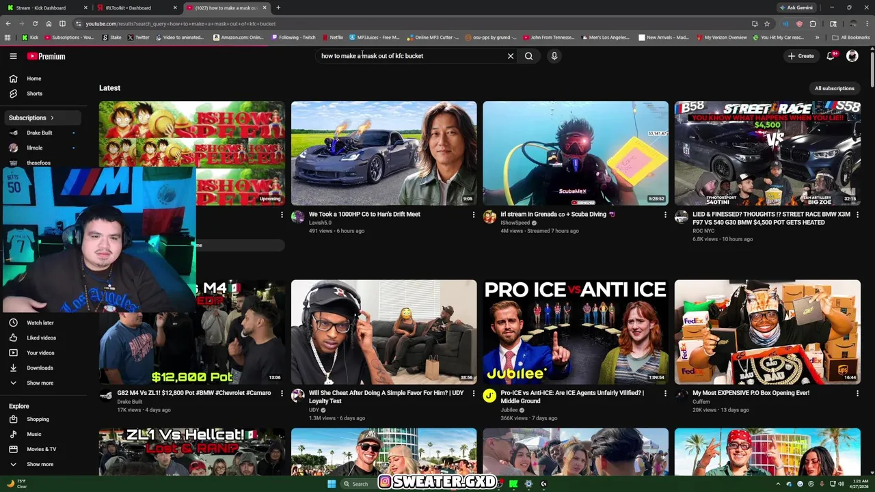Clear the search box with the X

510,56
